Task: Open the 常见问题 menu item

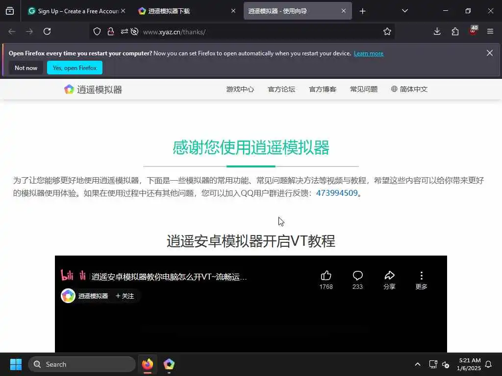Action: coord(364,89)
